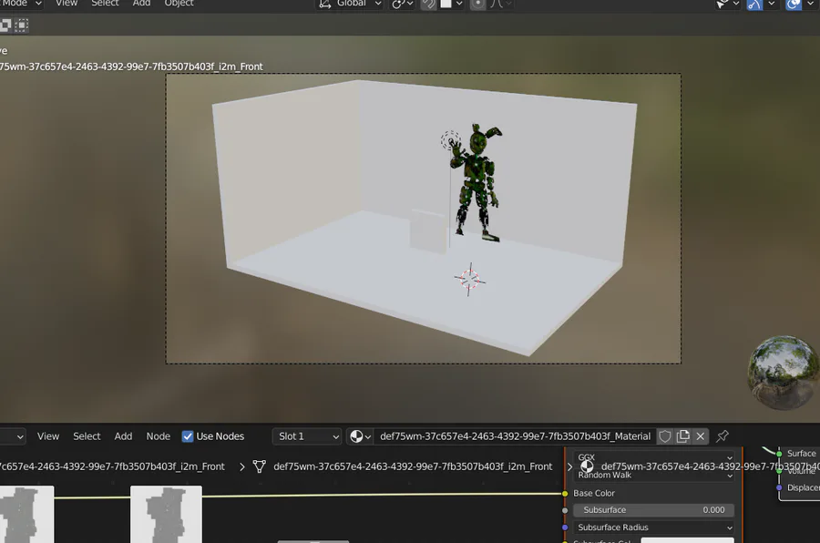Toggle viewport overlays icon

tap(794, 5)
